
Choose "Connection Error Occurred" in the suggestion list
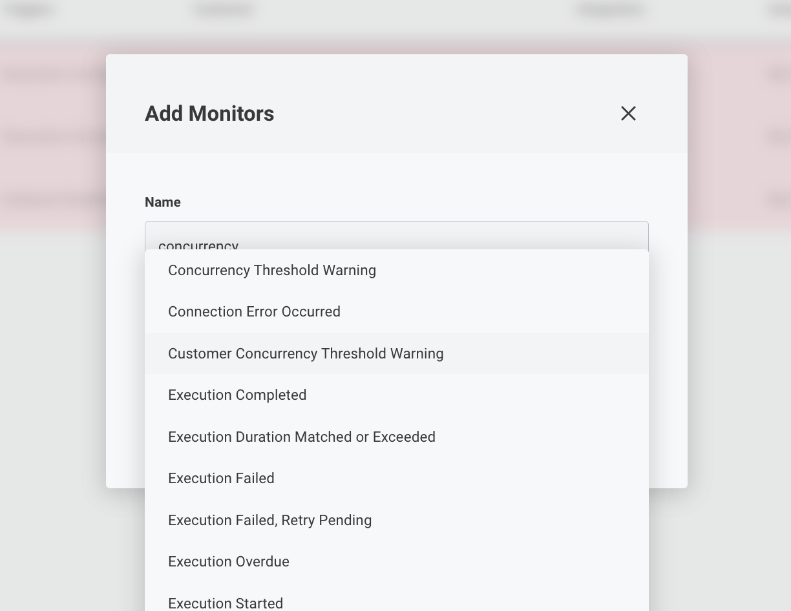point(254,311)
